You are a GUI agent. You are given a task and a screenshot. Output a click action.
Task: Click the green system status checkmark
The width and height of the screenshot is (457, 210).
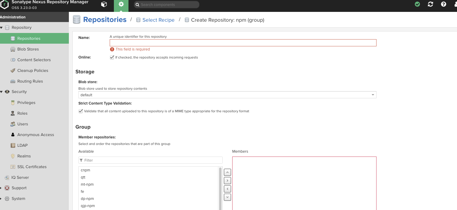click(x=417, y=4)
